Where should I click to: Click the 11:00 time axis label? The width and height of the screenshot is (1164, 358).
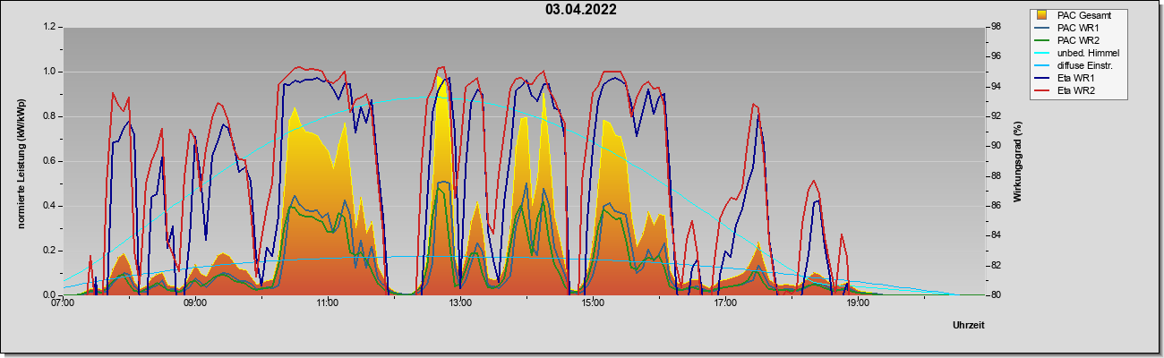click(328, 303)
